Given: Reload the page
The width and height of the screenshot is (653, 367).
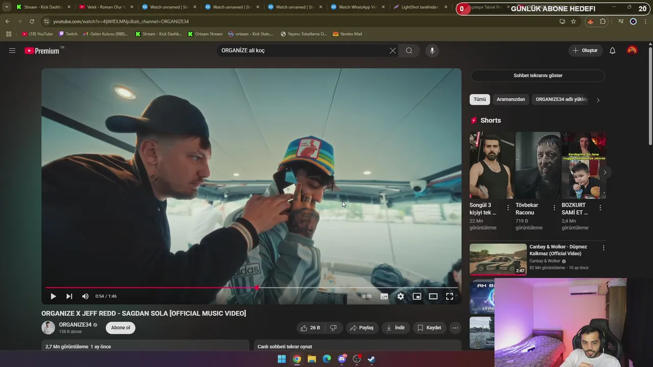Looking at the screenshot, I should pos(32,21).
